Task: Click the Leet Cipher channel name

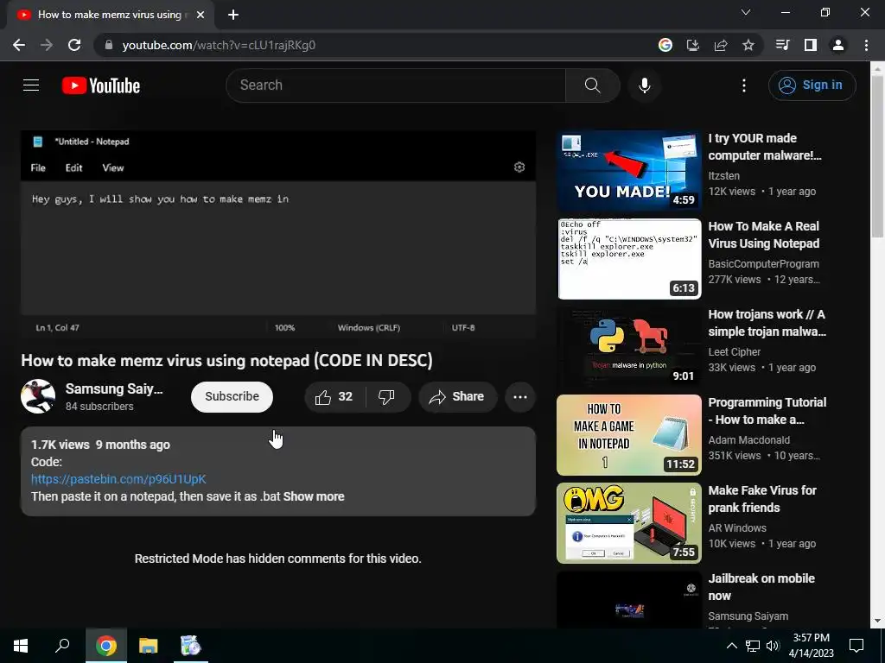Action: 735,352
